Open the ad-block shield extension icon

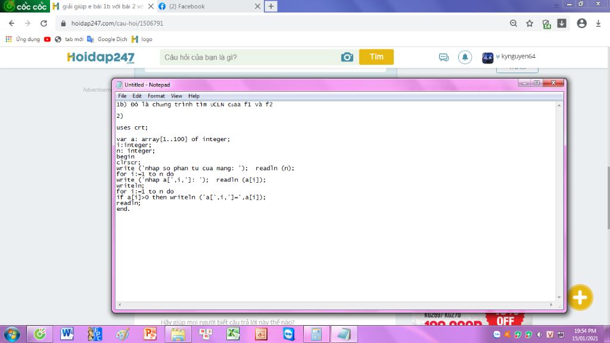(x=546, y=24)
